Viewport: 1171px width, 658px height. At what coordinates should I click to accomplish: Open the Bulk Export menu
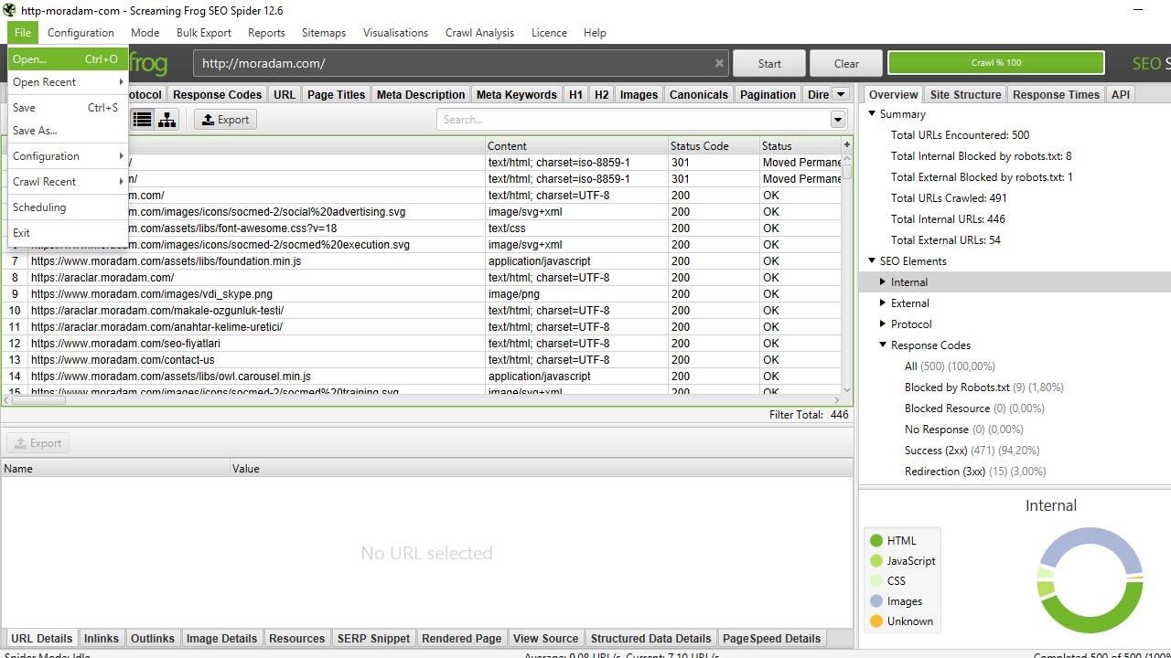pos(204,33)
